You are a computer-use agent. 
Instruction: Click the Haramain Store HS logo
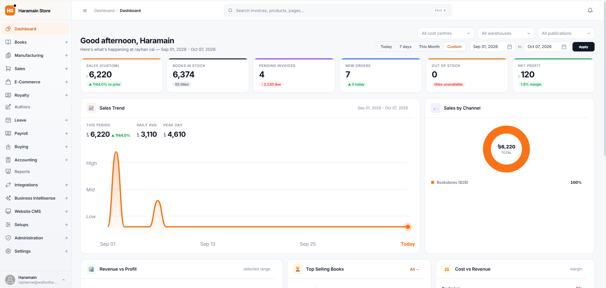pyautogui.click(x=10, y=10)
